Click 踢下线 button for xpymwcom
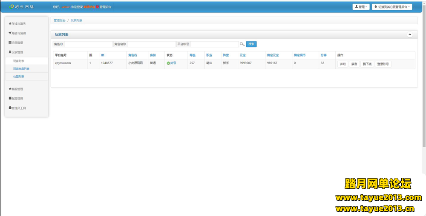 coord(367,64)
